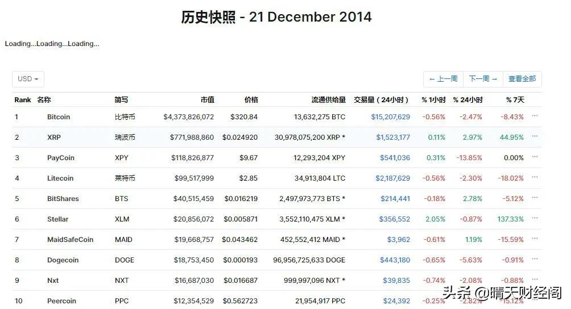Open the ellipsis menu in XRP row
This screenshot has height=309, width=571.
[x=535, y=136]
